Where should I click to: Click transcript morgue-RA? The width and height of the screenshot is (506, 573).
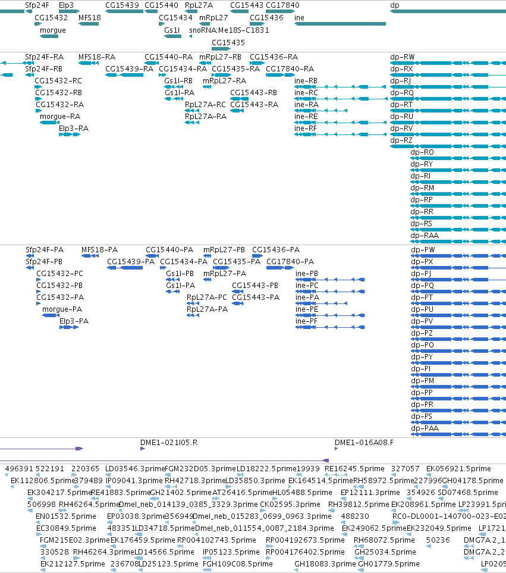60,117
